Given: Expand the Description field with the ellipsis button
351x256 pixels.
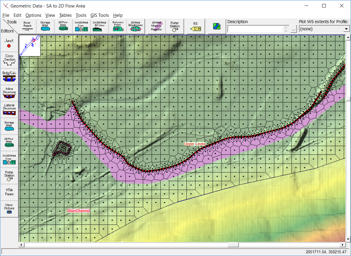Looking at the screenshot, I should click(x=293, y=29).
